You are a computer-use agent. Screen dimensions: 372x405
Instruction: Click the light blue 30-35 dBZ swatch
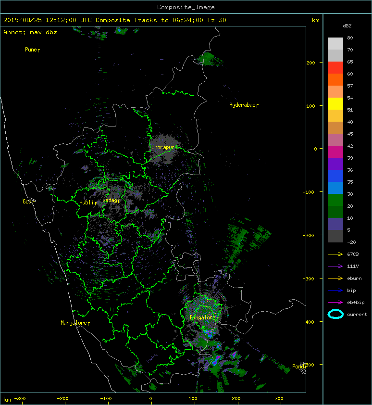click(335, 188)
